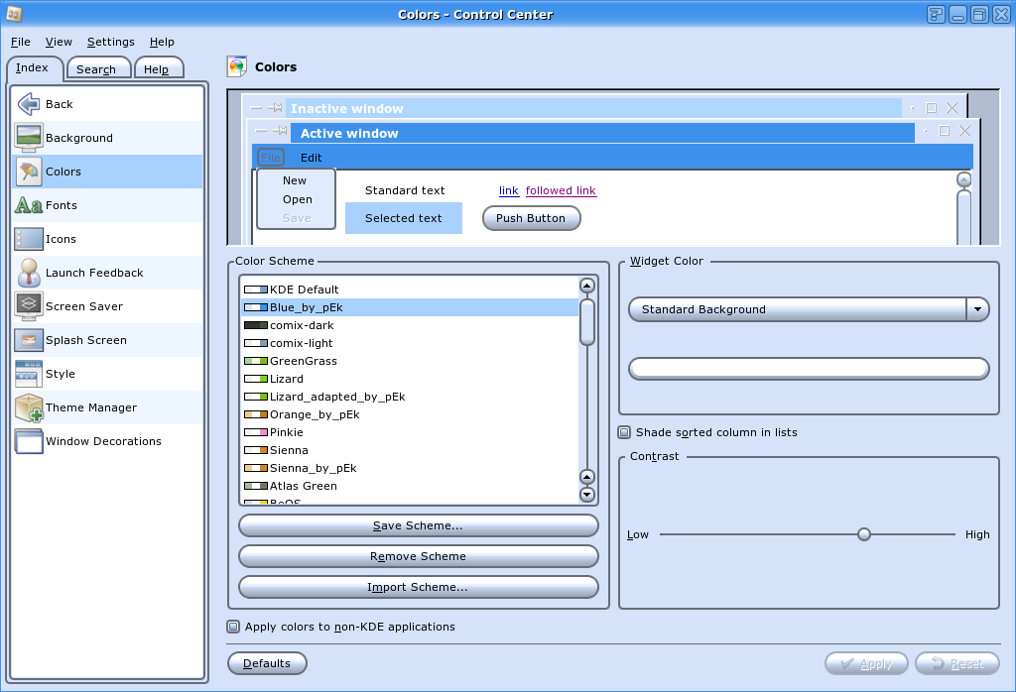Click the Pinkie scheme swatch icon

[255, 432]
